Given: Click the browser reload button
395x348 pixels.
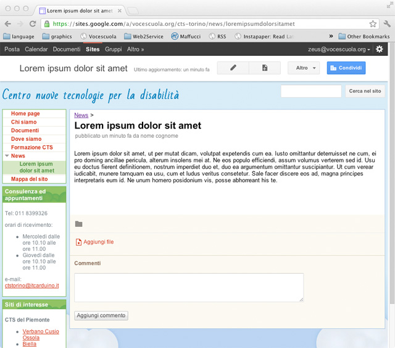Looking at the screenshot, I should pyautogui.click(x=33, y=24).
